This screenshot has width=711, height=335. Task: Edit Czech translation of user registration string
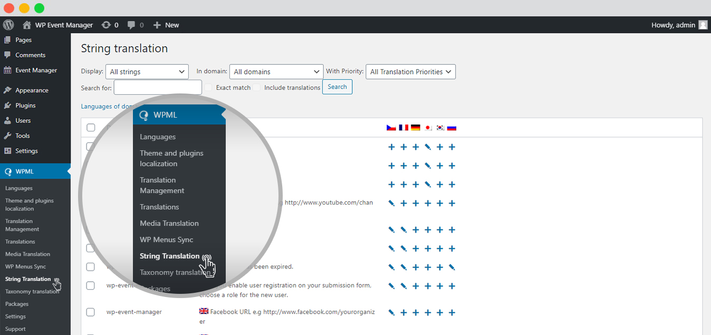[x=391, y=286]
